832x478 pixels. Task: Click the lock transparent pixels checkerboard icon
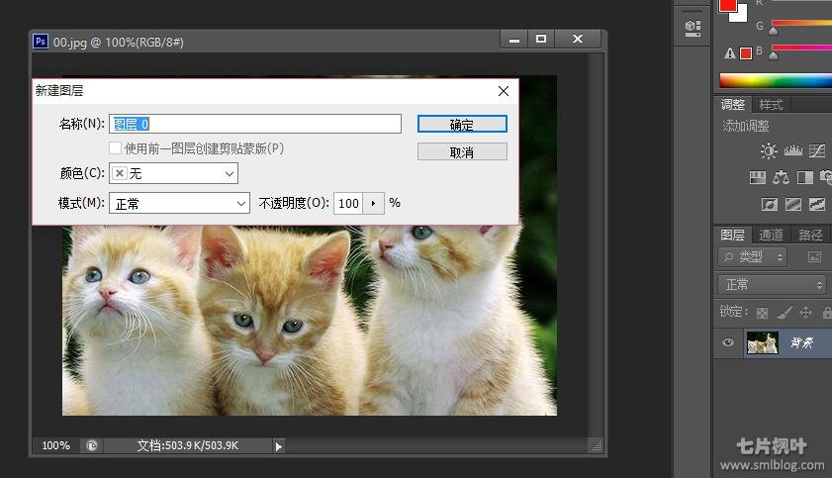[x=763, y=313]
